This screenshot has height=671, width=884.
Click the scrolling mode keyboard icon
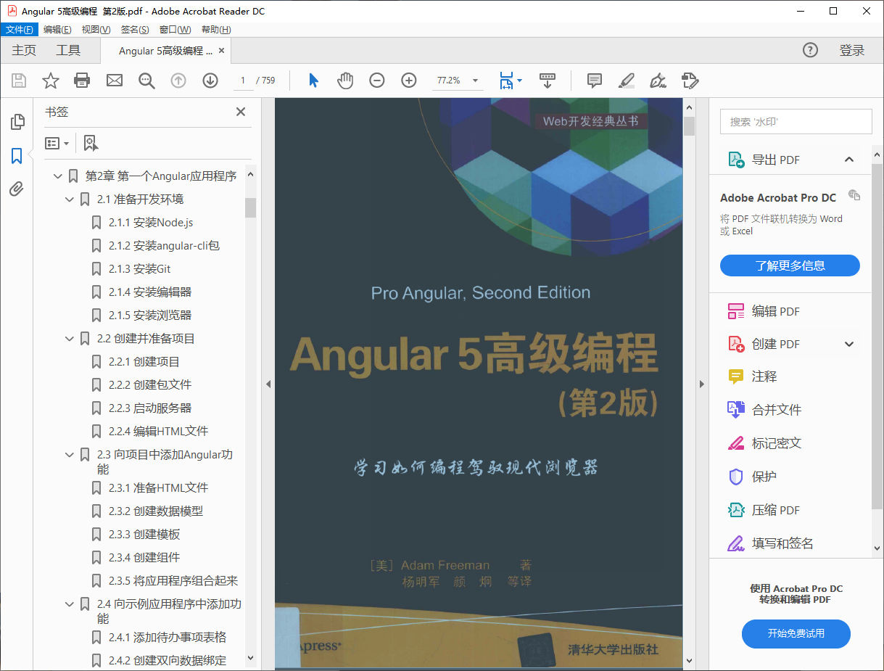tap(548, 81)
